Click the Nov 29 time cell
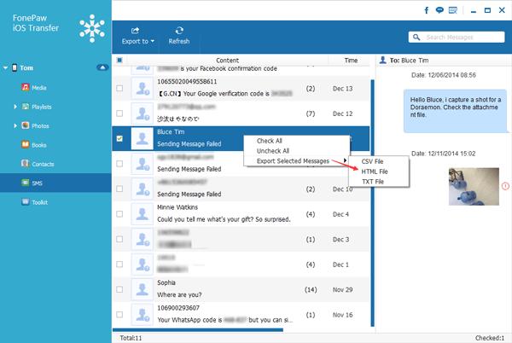 coord(342,289)
